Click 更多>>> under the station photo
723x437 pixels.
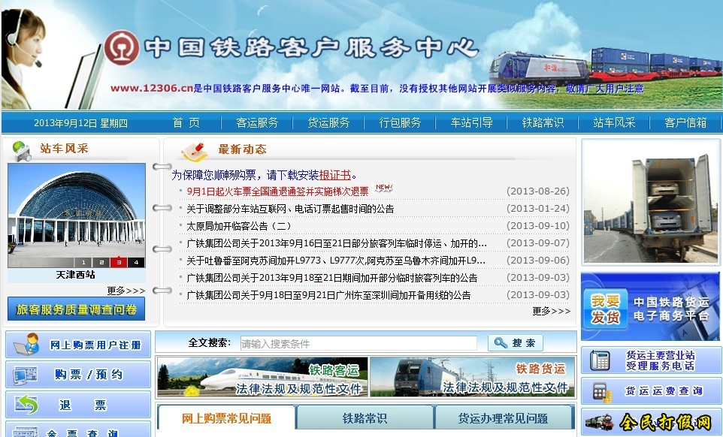(x=126, y=291)
